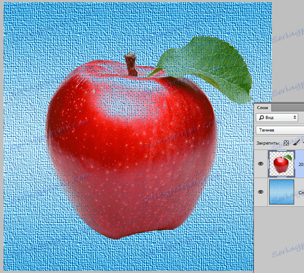This screenshot has width=304, height=273.
Task: Click the red apple on the canvas
Action: pos(132,149)
